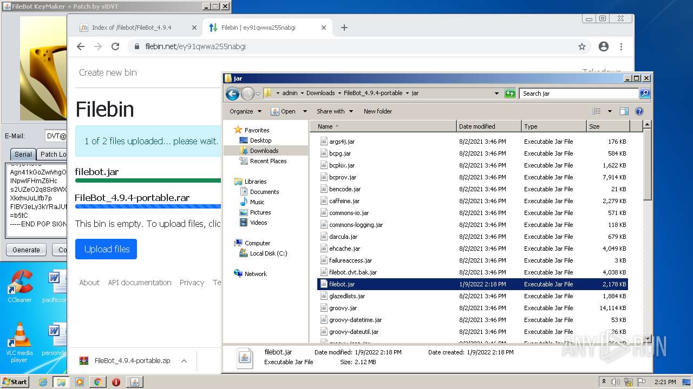Open the Privacy link on Filebin
This screenshot has height=389, width=693.
click(x=192, y=283)
